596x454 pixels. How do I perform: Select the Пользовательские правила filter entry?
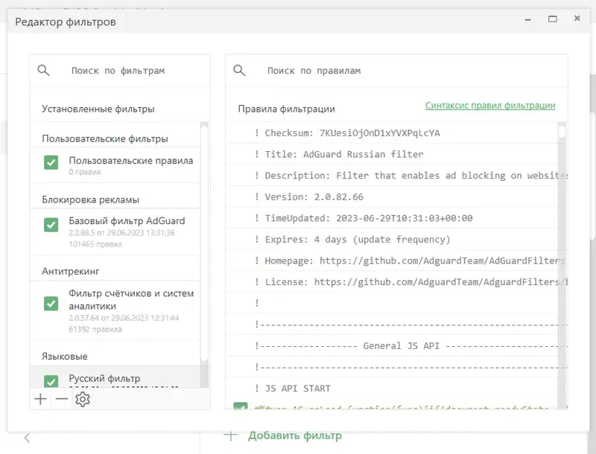click(130, 161)
